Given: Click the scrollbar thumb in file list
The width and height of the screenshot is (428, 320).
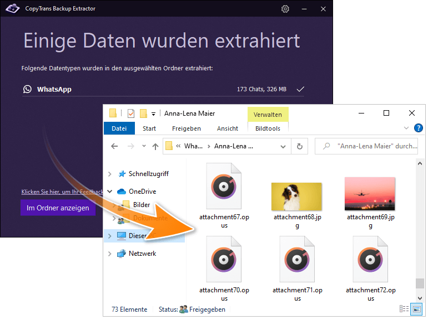Looking at the screenshot, I should (x=420, y=283).
